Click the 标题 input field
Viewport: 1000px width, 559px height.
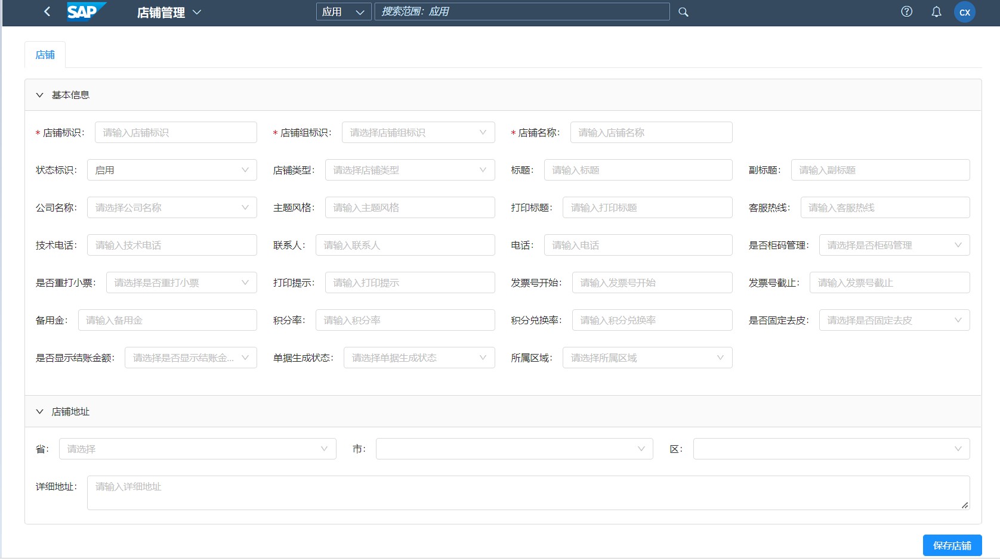click(x=638, y=170)
